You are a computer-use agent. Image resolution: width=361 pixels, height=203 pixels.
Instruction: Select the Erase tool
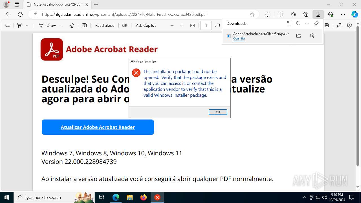point(72,25)
